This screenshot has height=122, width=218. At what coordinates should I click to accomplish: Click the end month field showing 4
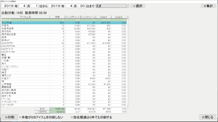point(69,6)
